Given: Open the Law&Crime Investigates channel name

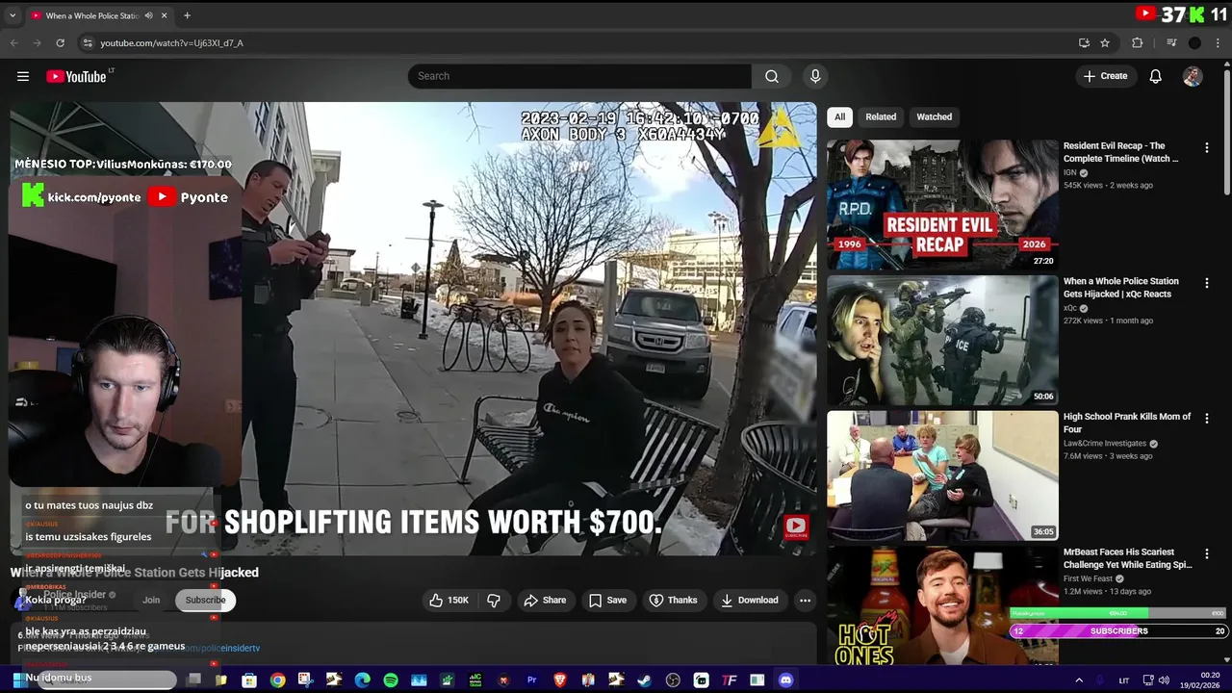Looking at the screenshot, I should [1105, 444].
